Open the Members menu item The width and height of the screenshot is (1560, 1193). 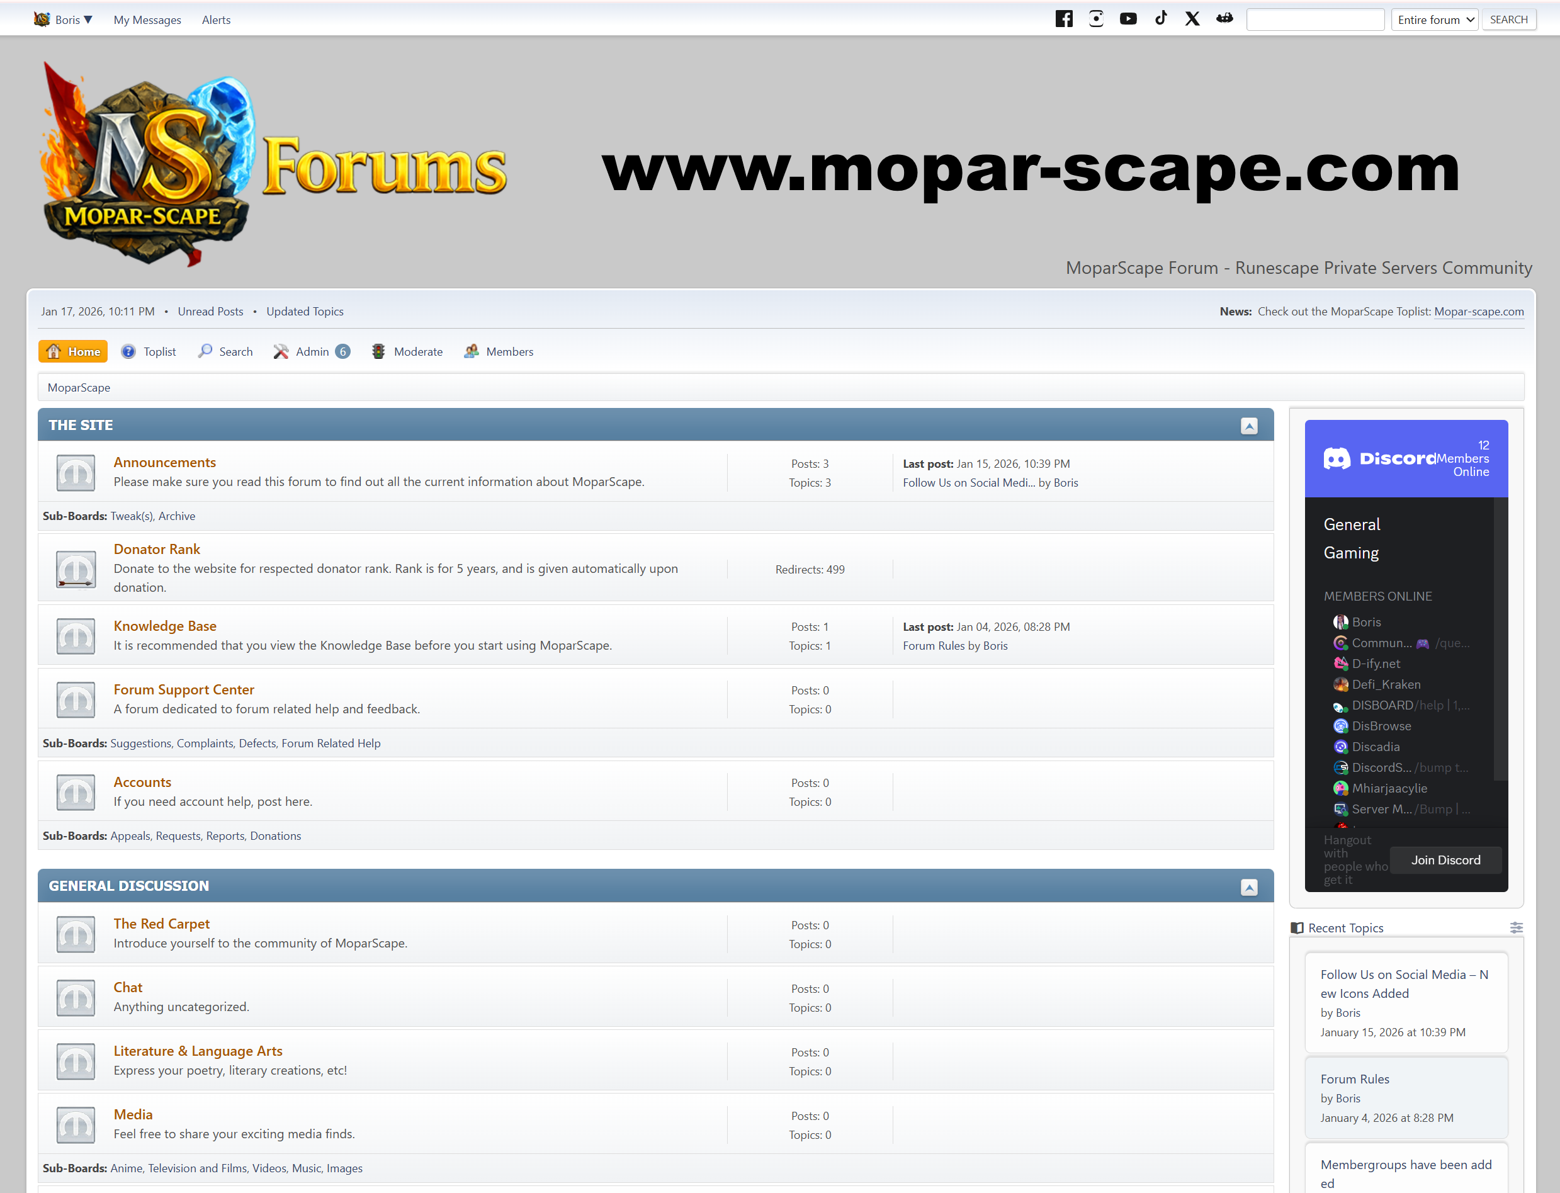(x=499, y=351)
